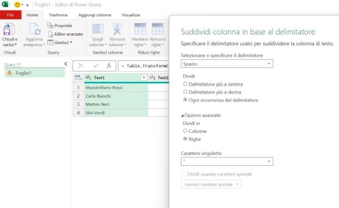Screen dimensions: 339x208
Task: Click the ABC text type icon of Test1
Action: click(88, 77)
